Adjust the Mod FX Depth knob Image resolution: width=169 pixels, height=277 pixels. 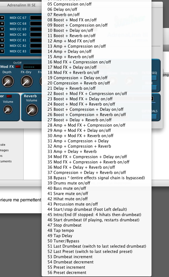8,81
